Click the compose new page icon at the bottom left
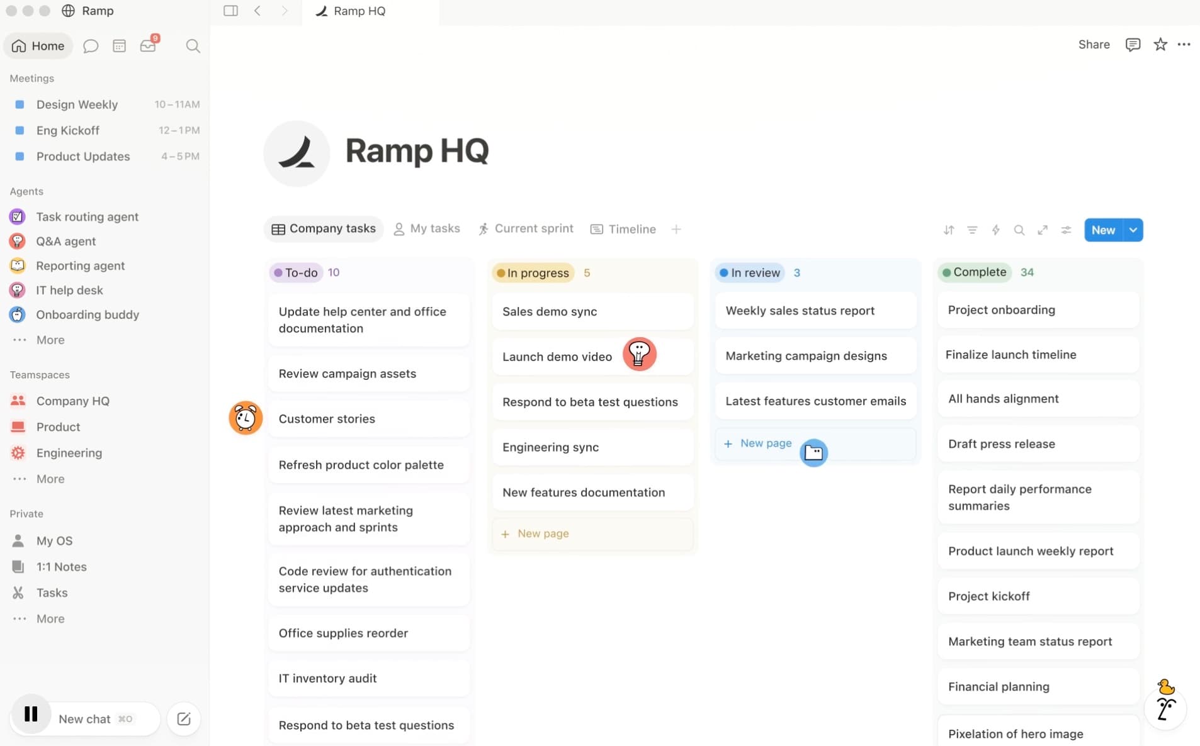This screenshot has width=1200, height=746. click(x=184, y=718)
